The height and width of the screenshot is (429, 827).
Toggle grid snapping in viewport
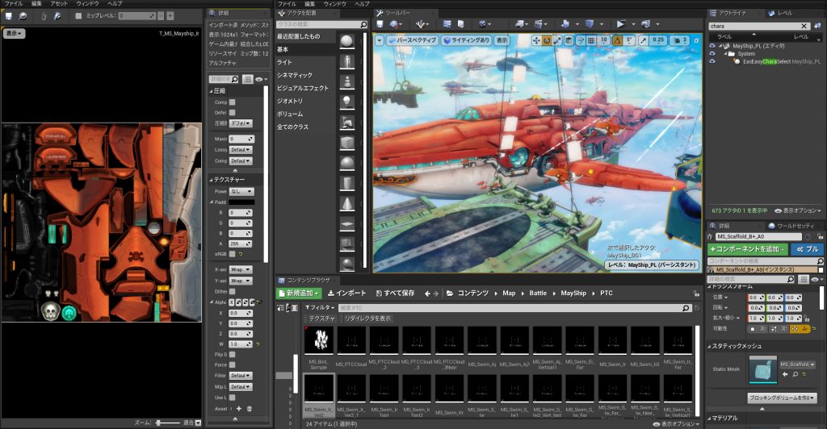tap(592, 40)
